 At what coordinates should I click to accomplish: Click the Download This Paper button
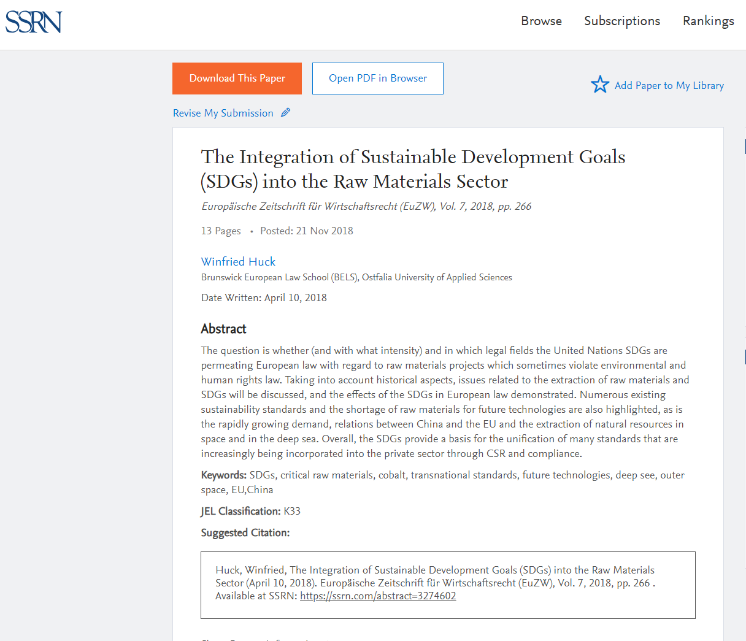[x=237, y=79]
